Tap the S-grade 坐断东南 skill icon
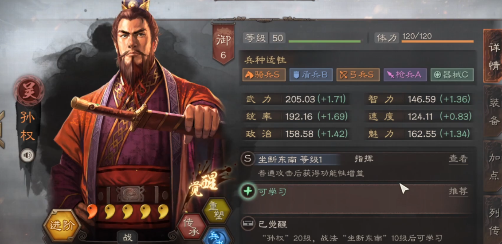Viewport: 502px width, 244px height. [x=248, y=159]
